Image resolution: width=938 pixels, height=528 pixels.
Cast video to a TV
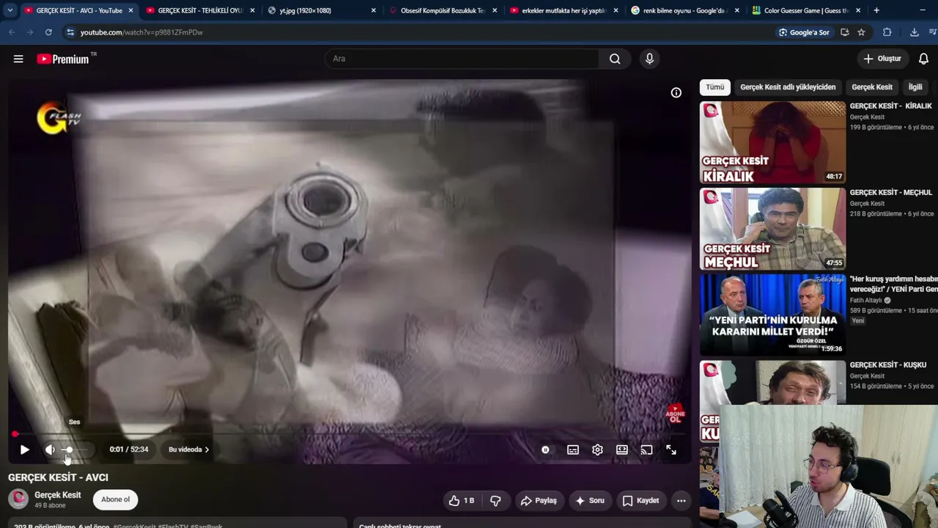point(646,450)
